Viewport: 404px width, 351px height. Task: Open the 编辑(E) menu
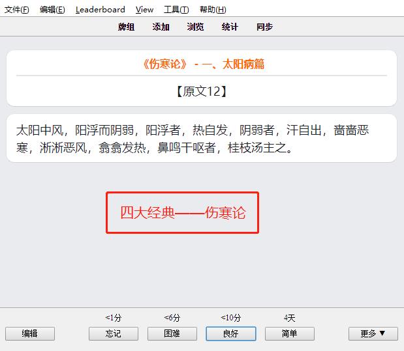[x=52, y=10]
